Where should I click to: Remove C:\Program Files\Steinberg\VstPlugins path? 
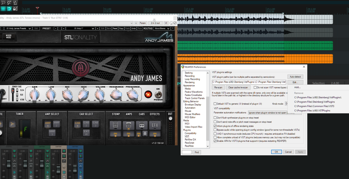click(x=314, y=102)
